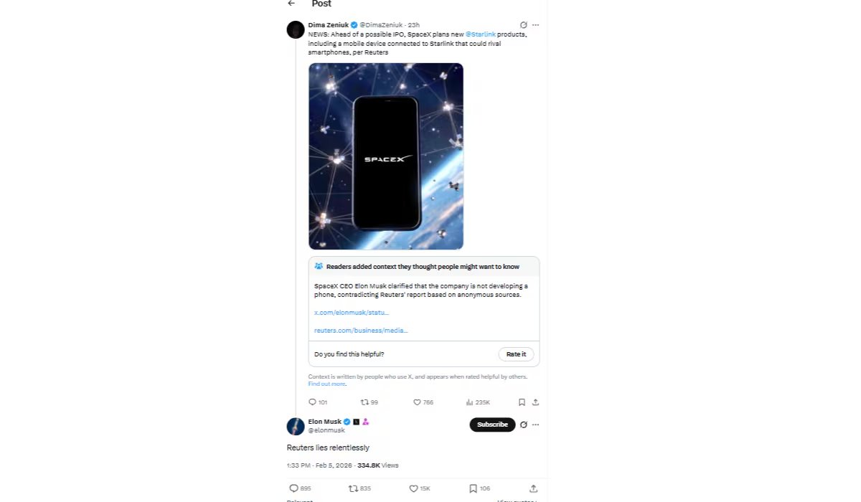Viewport: 861px width, 502px height.
Task: Share Elon Musk's reply
Action: coord(534,488)
